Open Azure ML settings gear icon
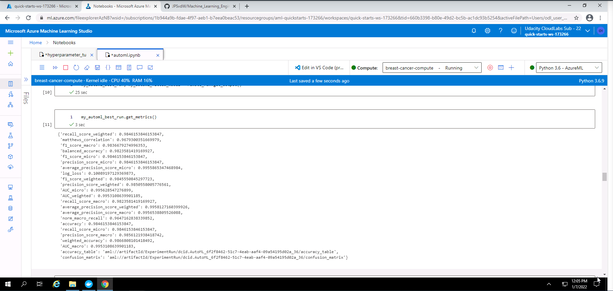 487,31
